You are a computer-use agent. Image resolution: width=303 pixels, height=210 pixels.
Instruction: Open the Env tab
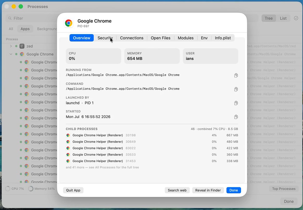pyautogui.click(x=204, y=38)
